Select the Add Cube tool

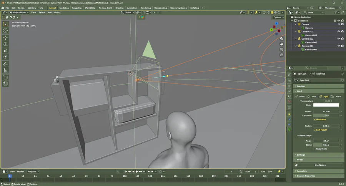click(x=5, y=78)
